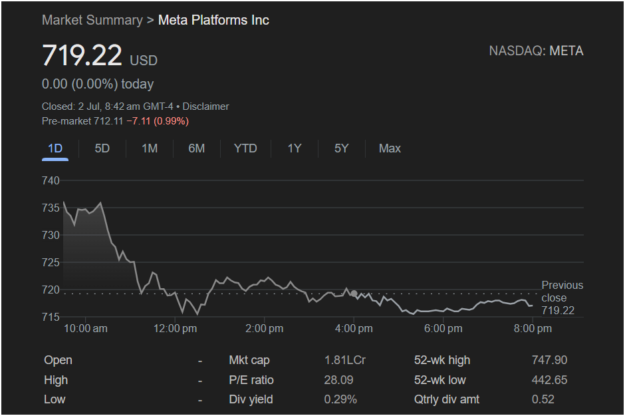The image size is (625, 416).
Task: Click the Mkt cap label
Action: click(x=249, y=360)
